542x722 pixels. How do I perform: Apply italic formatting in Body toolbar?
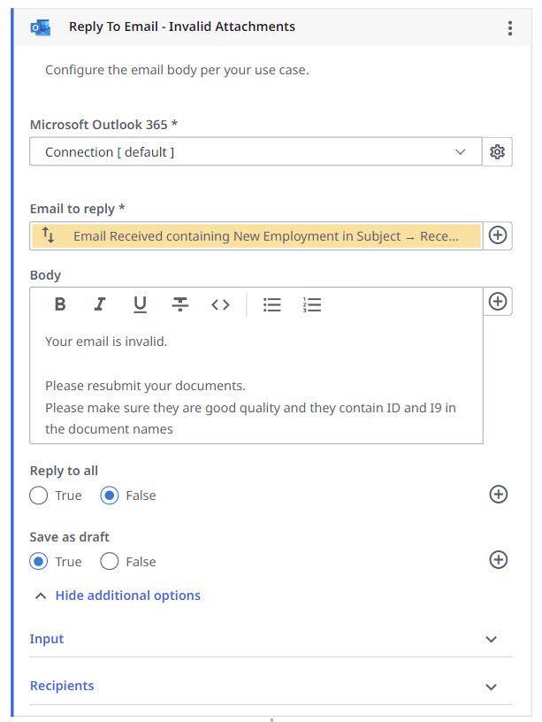click(x=100, y=304)
